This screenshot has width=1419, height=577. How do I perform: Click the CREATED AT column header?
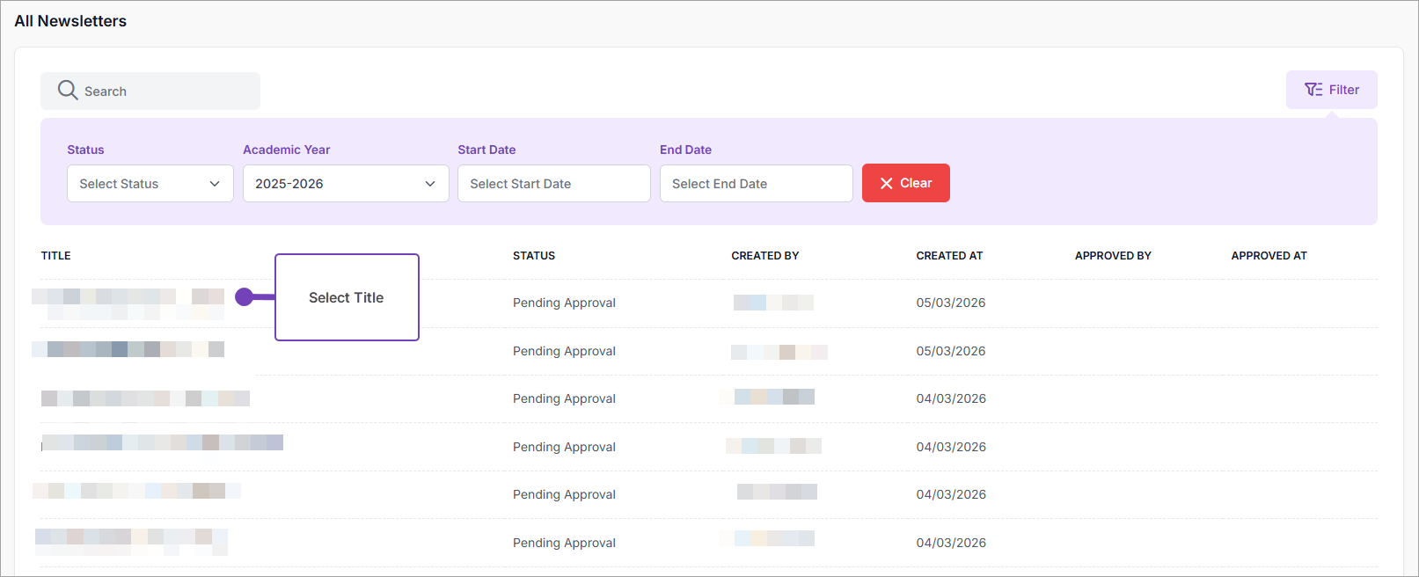(x=949, y=256)
